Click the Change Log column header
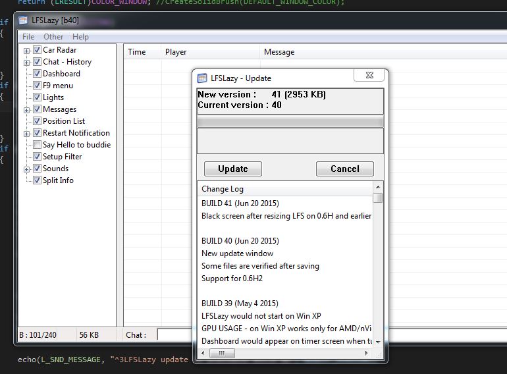This screenshot has width=507, height=374. 285,189
